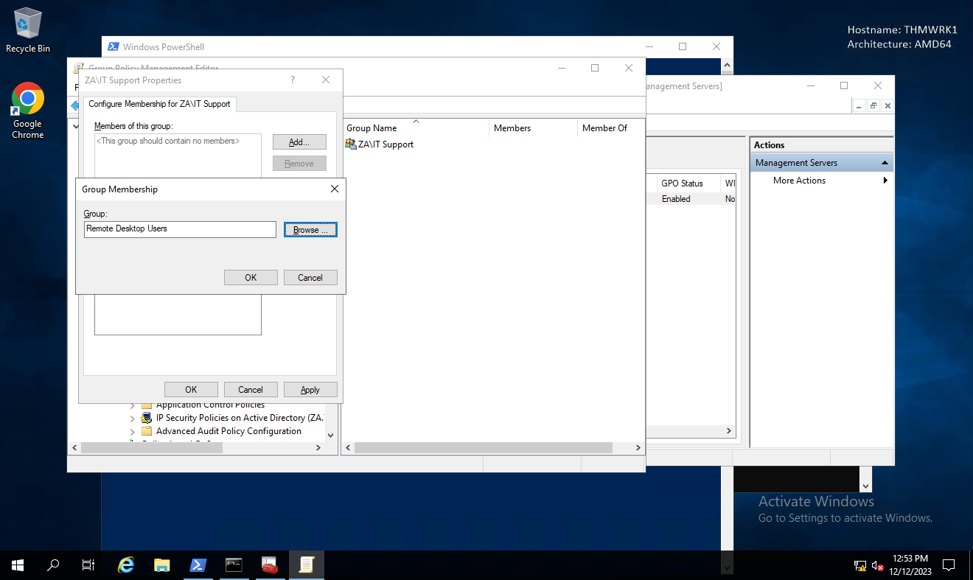Image resolution: width=973 pixels, height=580 pixels.
Task: Click the Group Policy Management taskbar icon
Action: click(306, 565)
